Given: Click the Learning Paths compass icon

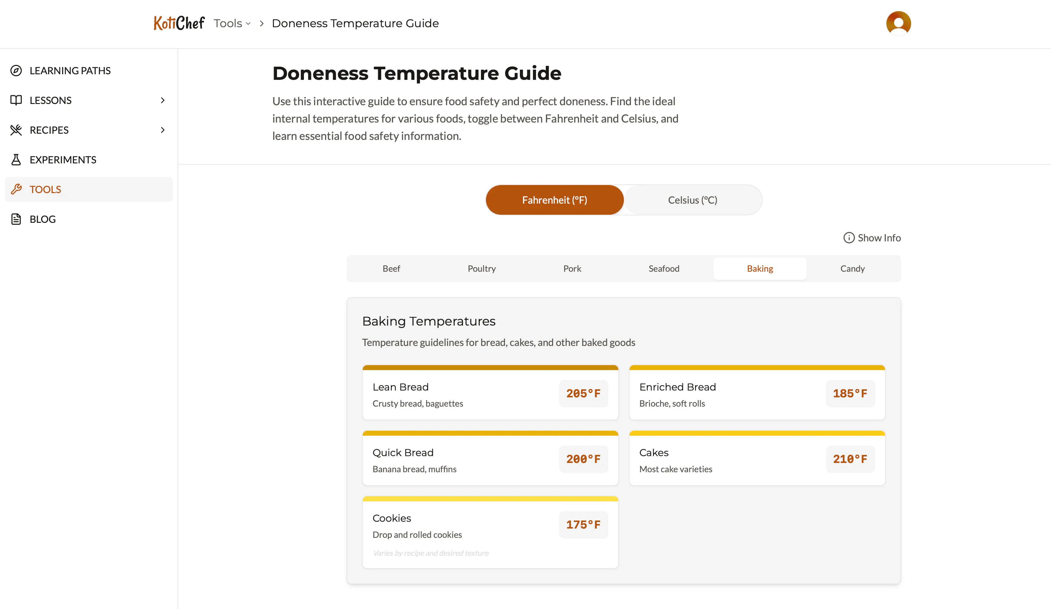Looking at the screenshot, I should [x=16, y=71].
